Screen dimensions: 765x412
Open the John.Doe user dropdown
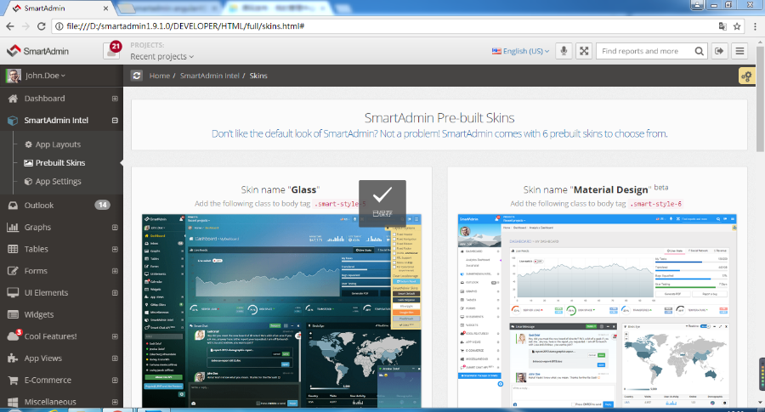coord(45,76)
